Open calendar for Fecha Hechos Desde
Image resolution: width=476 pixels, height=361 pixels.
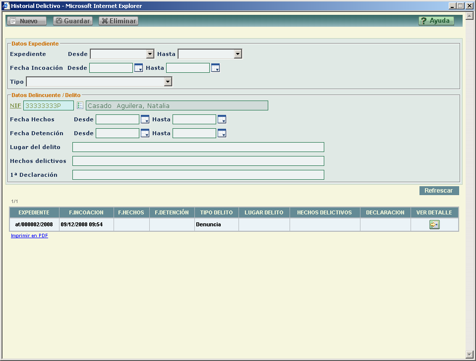[x=145, y=119]
